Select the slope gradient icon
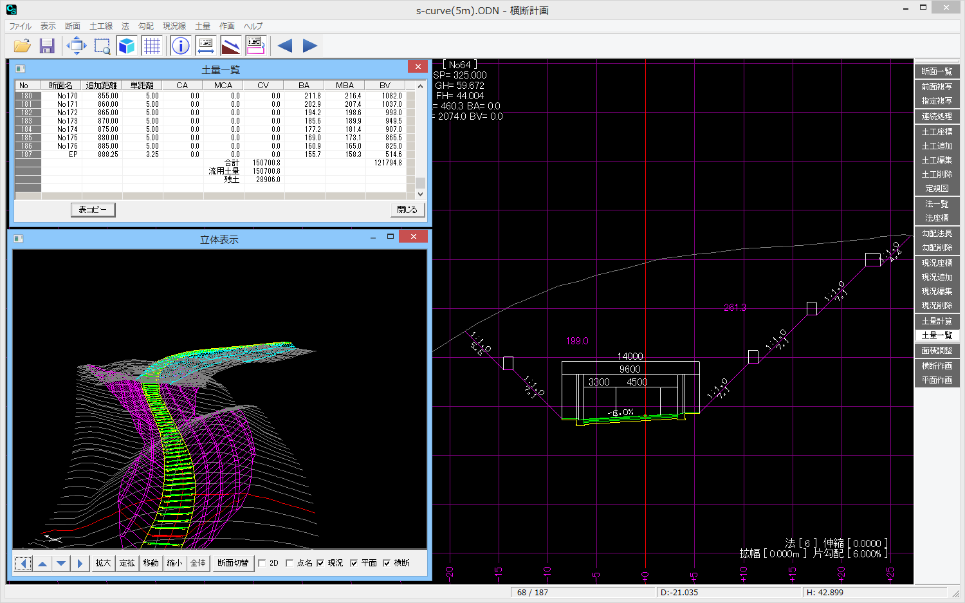 tap(231, 46)
